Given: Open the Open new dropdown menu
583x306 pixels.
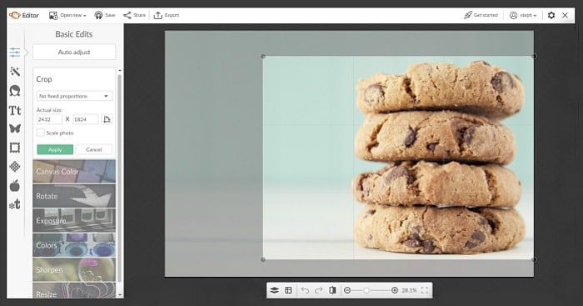Looking at the screenshot, I should 67,15.
